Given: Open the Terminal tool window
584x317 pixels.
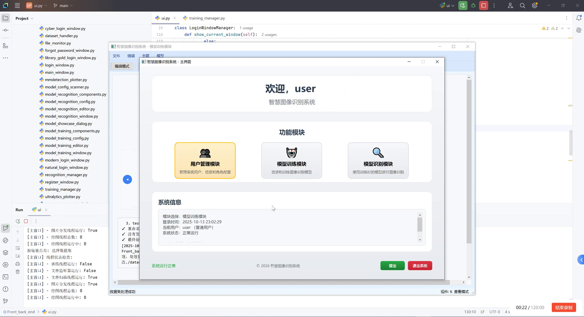Looking at the screenshot, I should (5, 277).
